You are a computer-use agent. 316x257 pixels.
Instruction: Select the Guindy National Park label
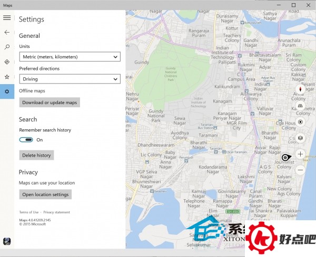point(156,116)
